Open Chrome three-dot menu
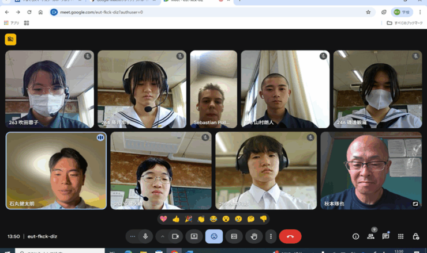The width and height of the screenshot is (427, 253). [x=420, y=12]
